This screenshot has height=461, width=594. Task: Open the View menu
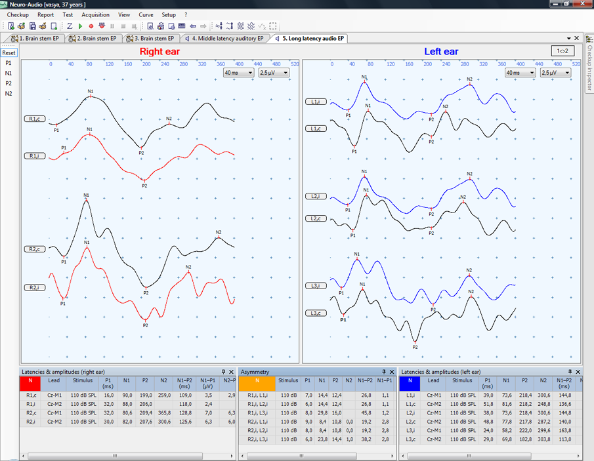click(x=124, y=15)
